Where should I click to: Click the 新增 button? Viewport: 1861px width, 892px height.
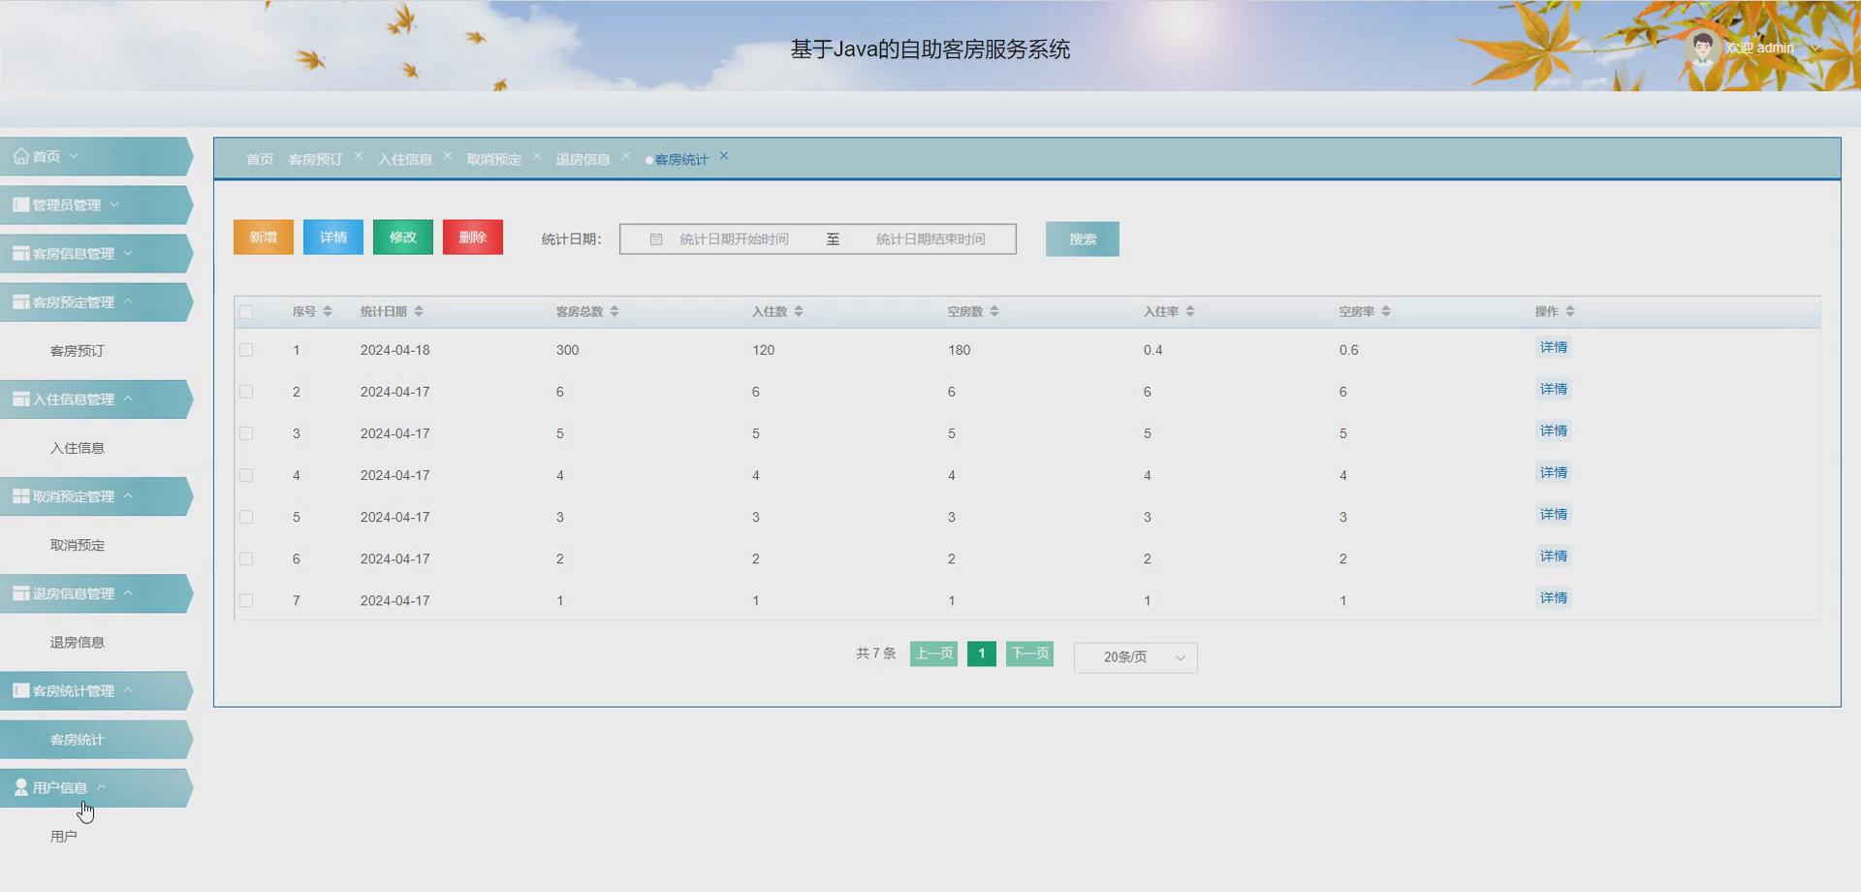point(263,237)
